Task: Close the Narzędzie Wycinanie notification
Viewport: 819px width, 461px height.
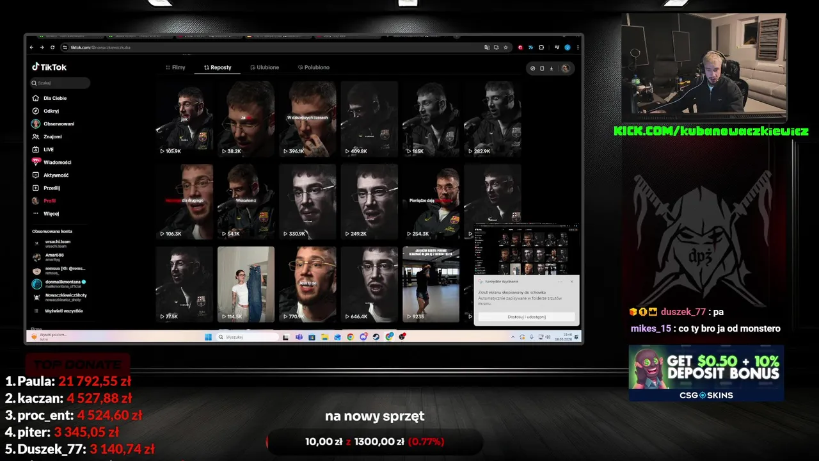Action: click(571, 281)
